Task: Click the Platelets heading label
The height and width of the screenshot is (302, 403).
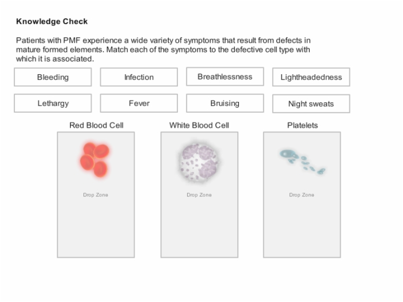Action: pyautogui.click(x=302, y=125)
